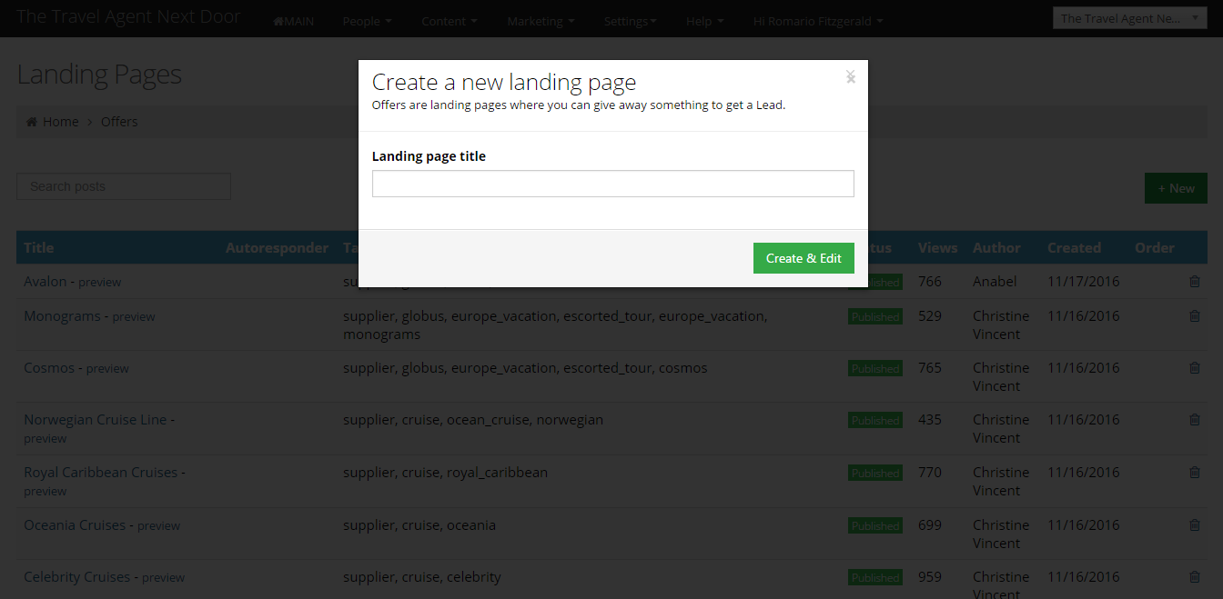Screen dimensions: 1223x599
Task: Open the Marketing menu
Action: (541, 22)
